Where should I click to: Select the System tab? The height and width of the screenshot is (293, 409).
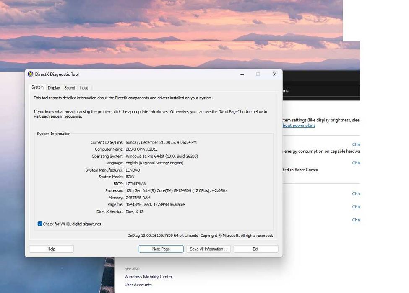38,87
